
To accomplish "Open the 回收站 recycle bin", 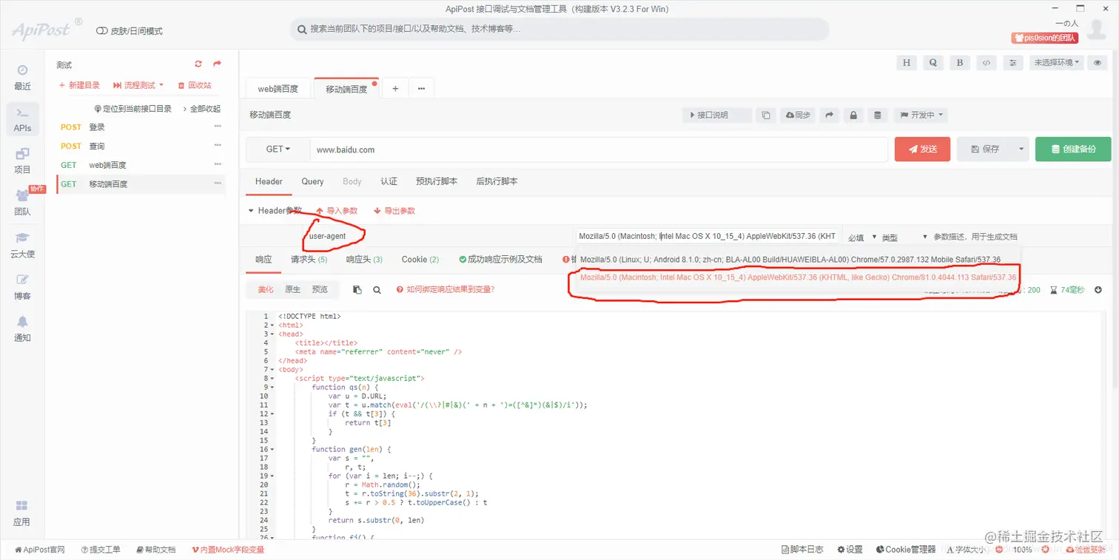I will tap(195, 86).
